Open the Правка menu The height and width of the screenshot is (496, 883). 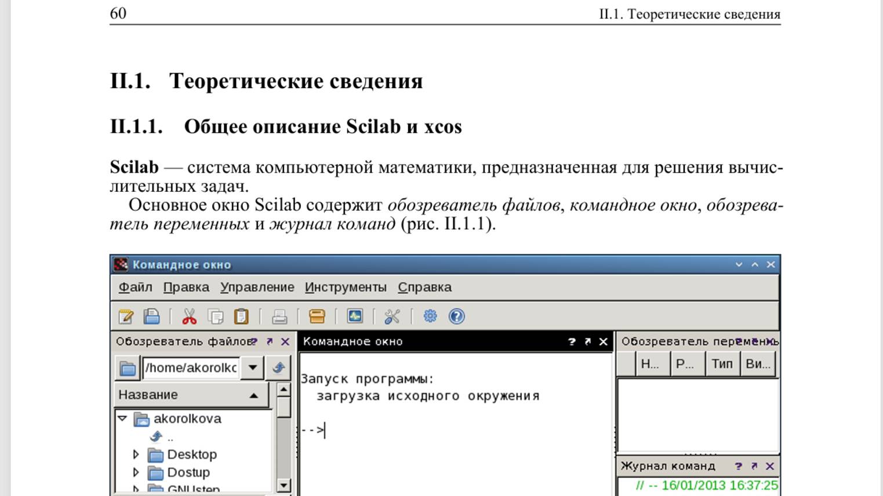click(186, 287)
